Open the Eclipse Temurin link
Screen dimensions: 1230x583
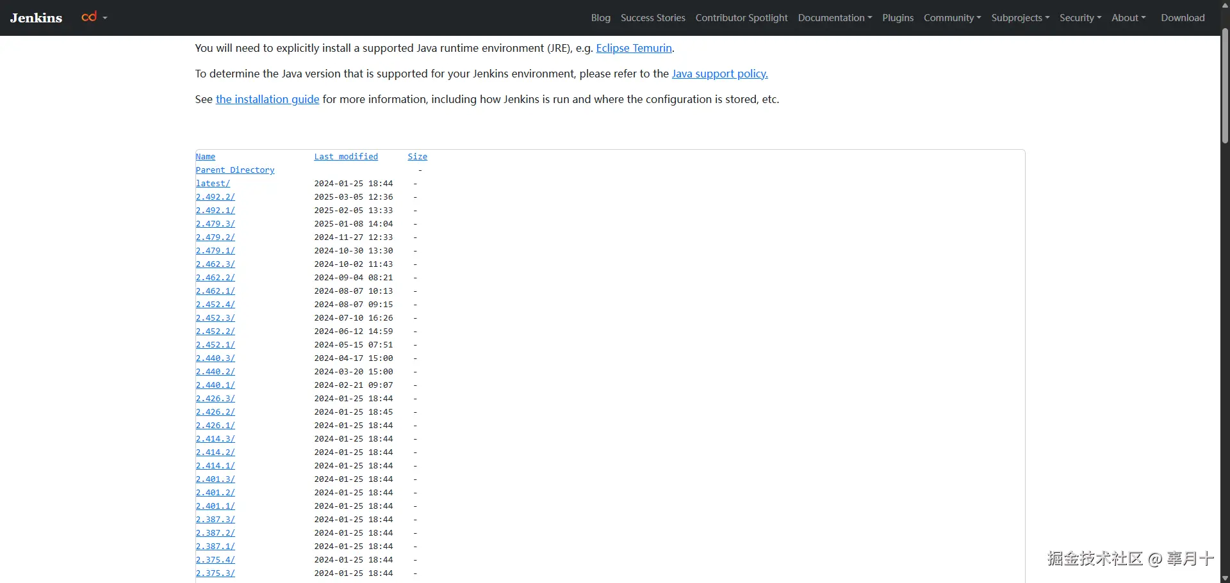[634, 48]
